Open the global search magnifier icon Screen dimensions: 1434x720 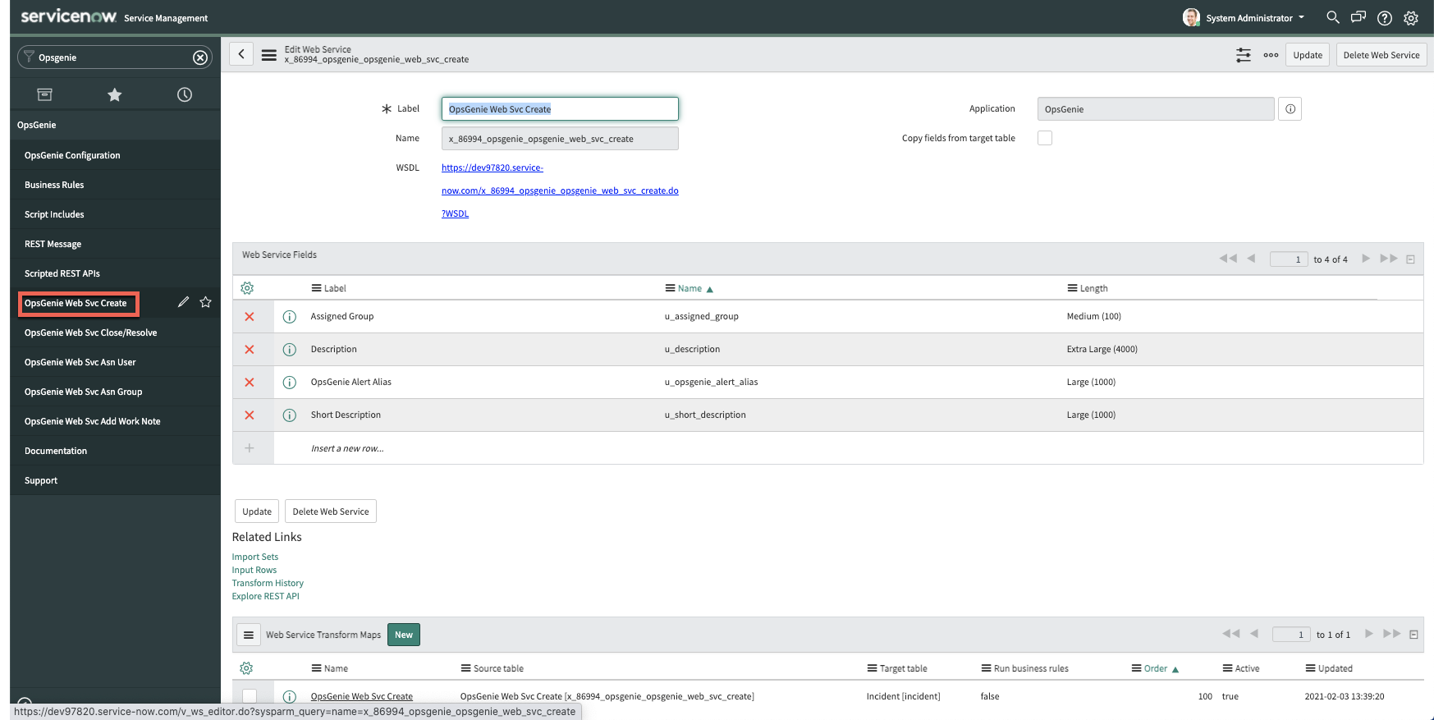[x=1332, y=17]
